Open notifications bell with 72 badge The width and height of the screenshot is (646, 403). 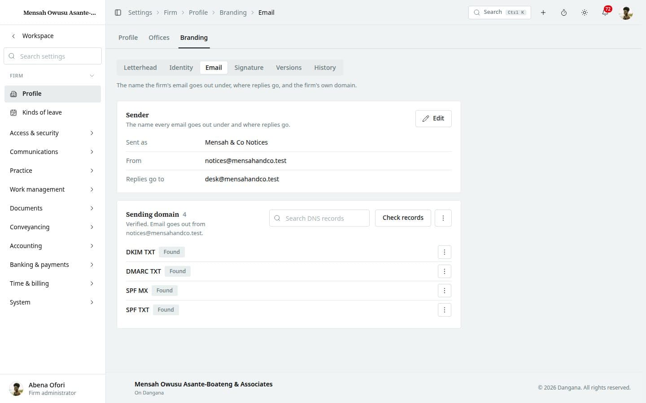605,13
